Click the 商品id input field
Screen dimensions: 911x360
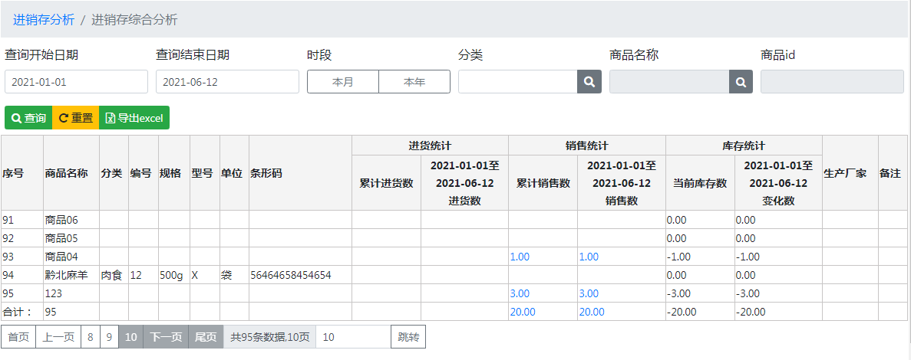tap(832, 82)
